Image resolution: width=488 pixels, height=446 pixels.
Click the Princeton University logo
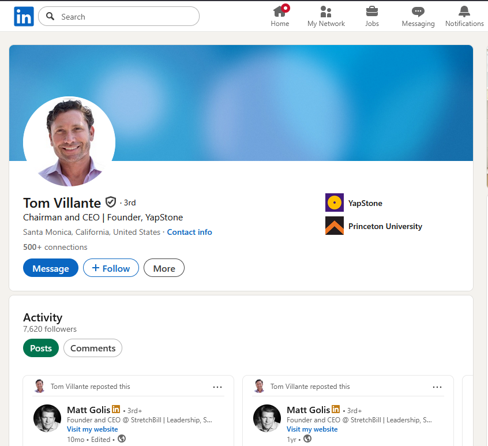coord(334,226)
